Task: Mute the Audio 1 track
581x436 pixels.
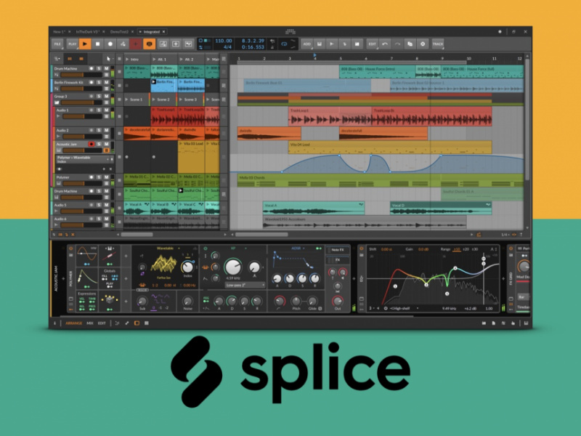Action: point(107,109)
